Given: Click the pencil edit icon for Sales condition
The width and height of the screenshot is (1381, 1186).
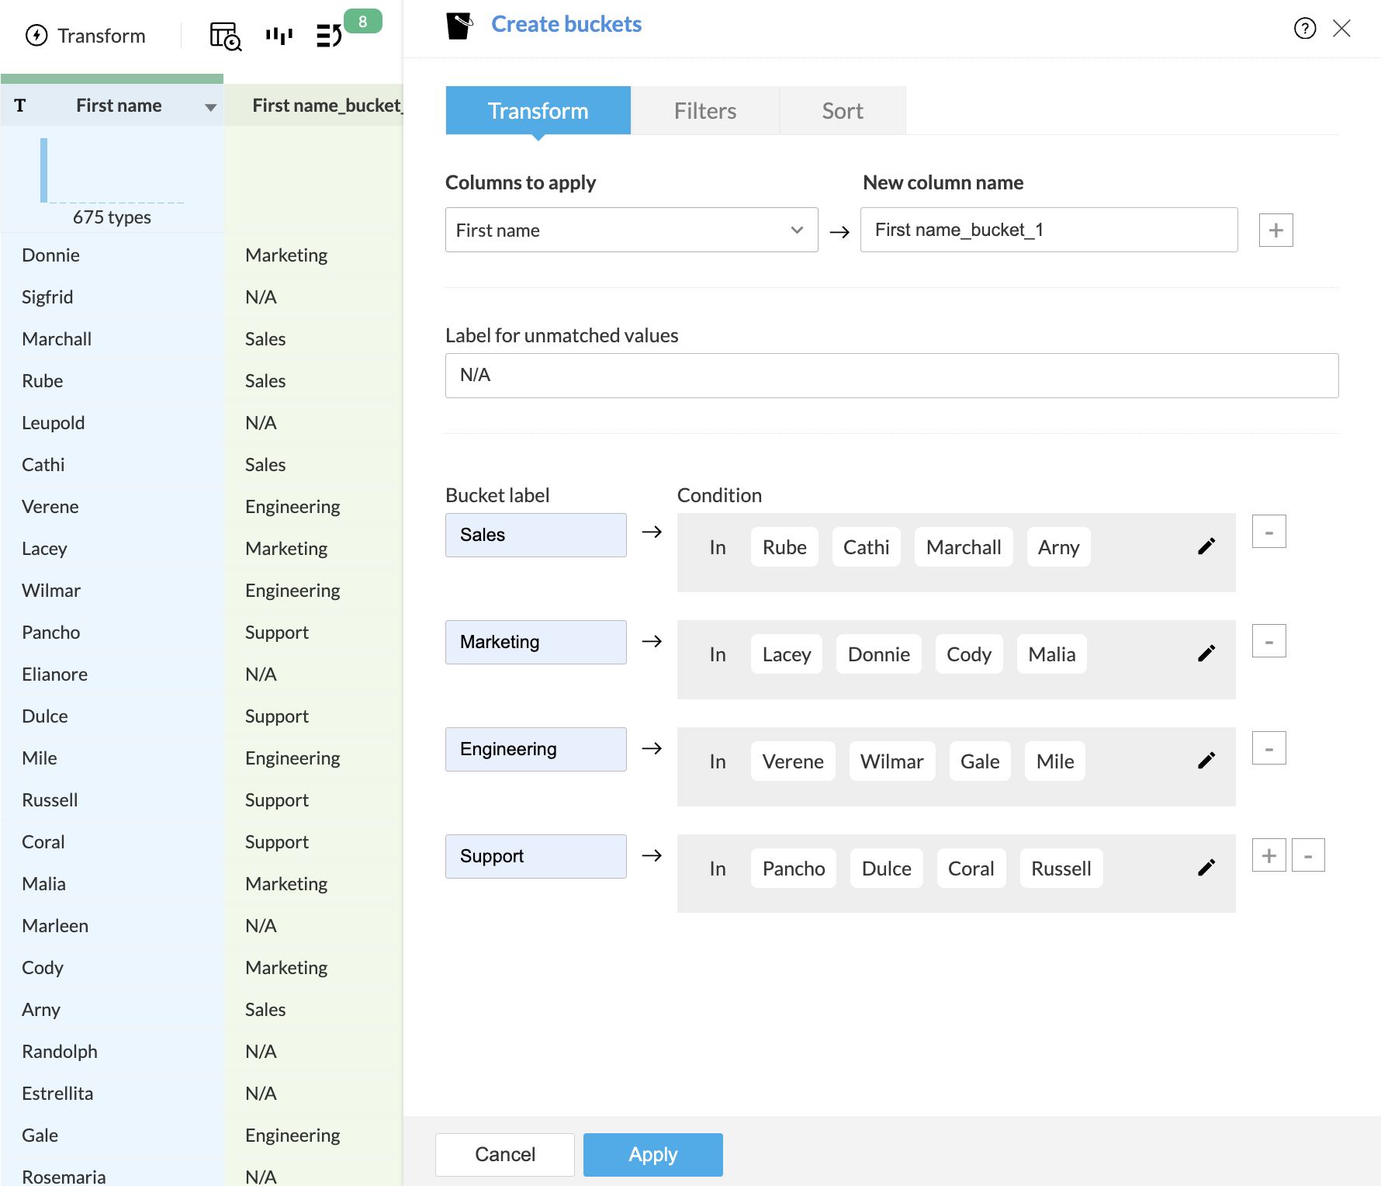Looking at the screenshot, I should 1206,546.
